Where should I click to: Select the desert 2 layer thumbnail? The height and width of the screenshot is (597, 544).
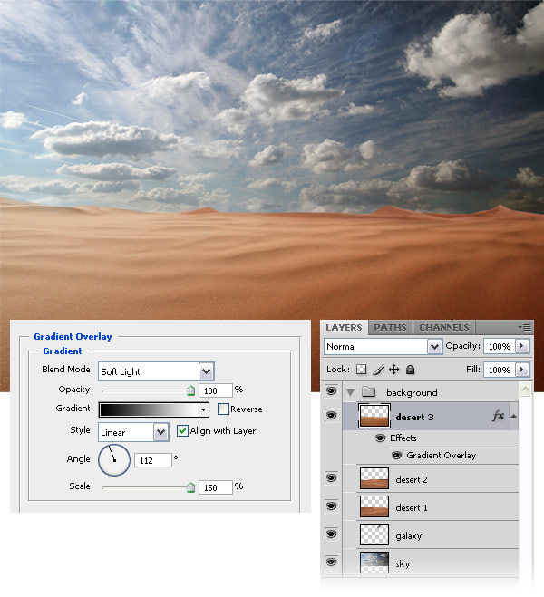tap(374, 479)
